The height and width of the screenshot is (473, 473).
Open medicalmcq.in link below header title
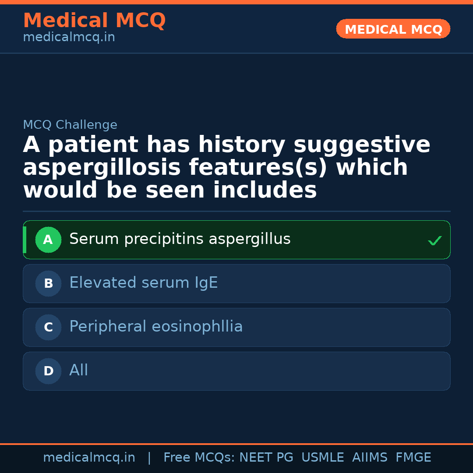click(69, 37)
